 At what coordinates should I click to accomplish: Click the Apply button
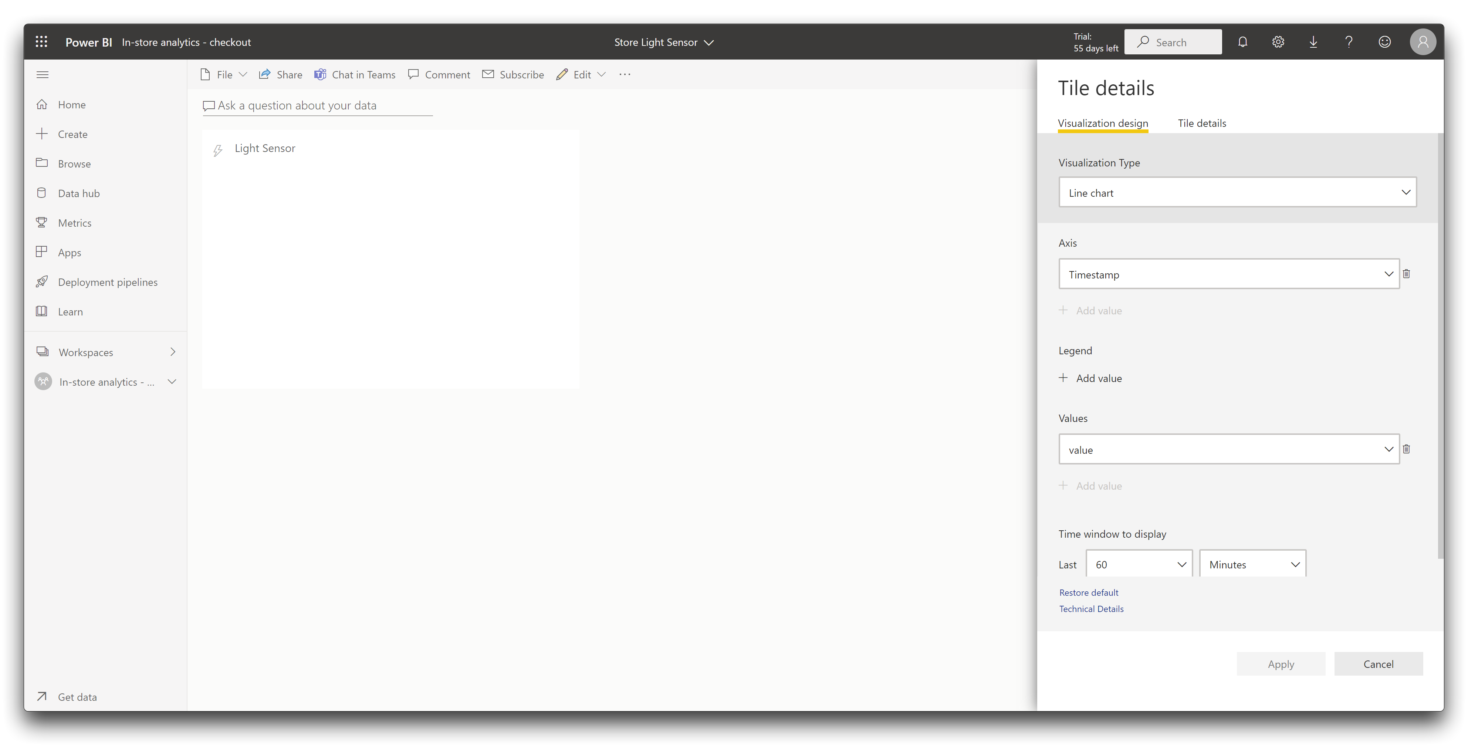(1281, 665)
